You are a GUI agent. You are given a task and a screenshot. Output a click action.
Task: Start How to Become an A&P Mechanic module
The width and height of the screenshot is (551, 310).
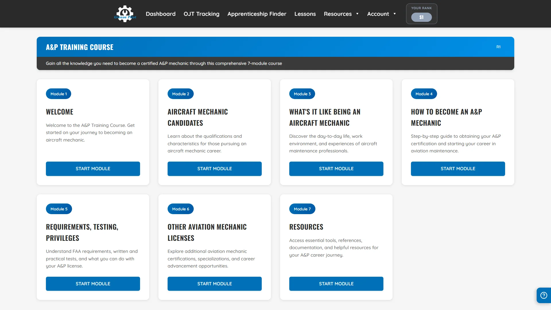coord(458,169)
